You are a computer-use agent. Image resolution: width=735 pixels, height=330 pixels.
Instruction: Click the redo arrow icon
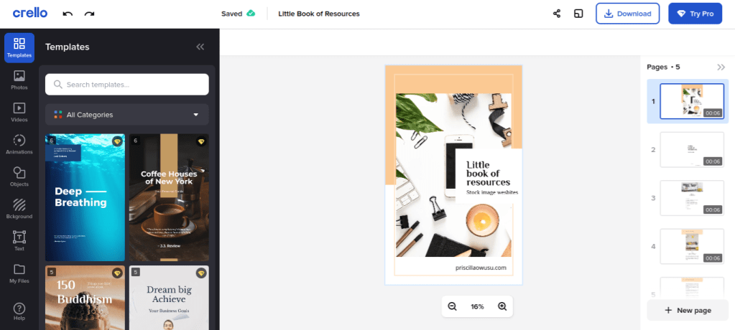pos(89,14)
